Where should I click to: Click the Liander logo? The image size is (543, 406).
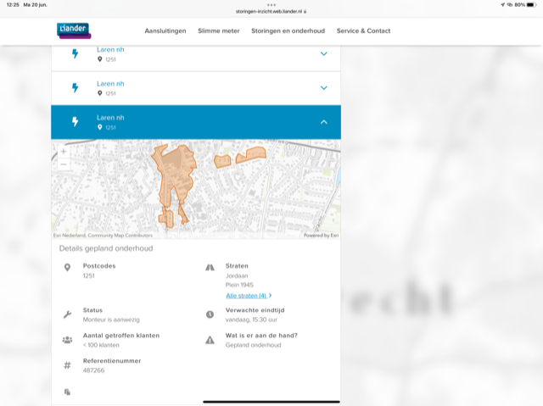(x=73, y=31)
